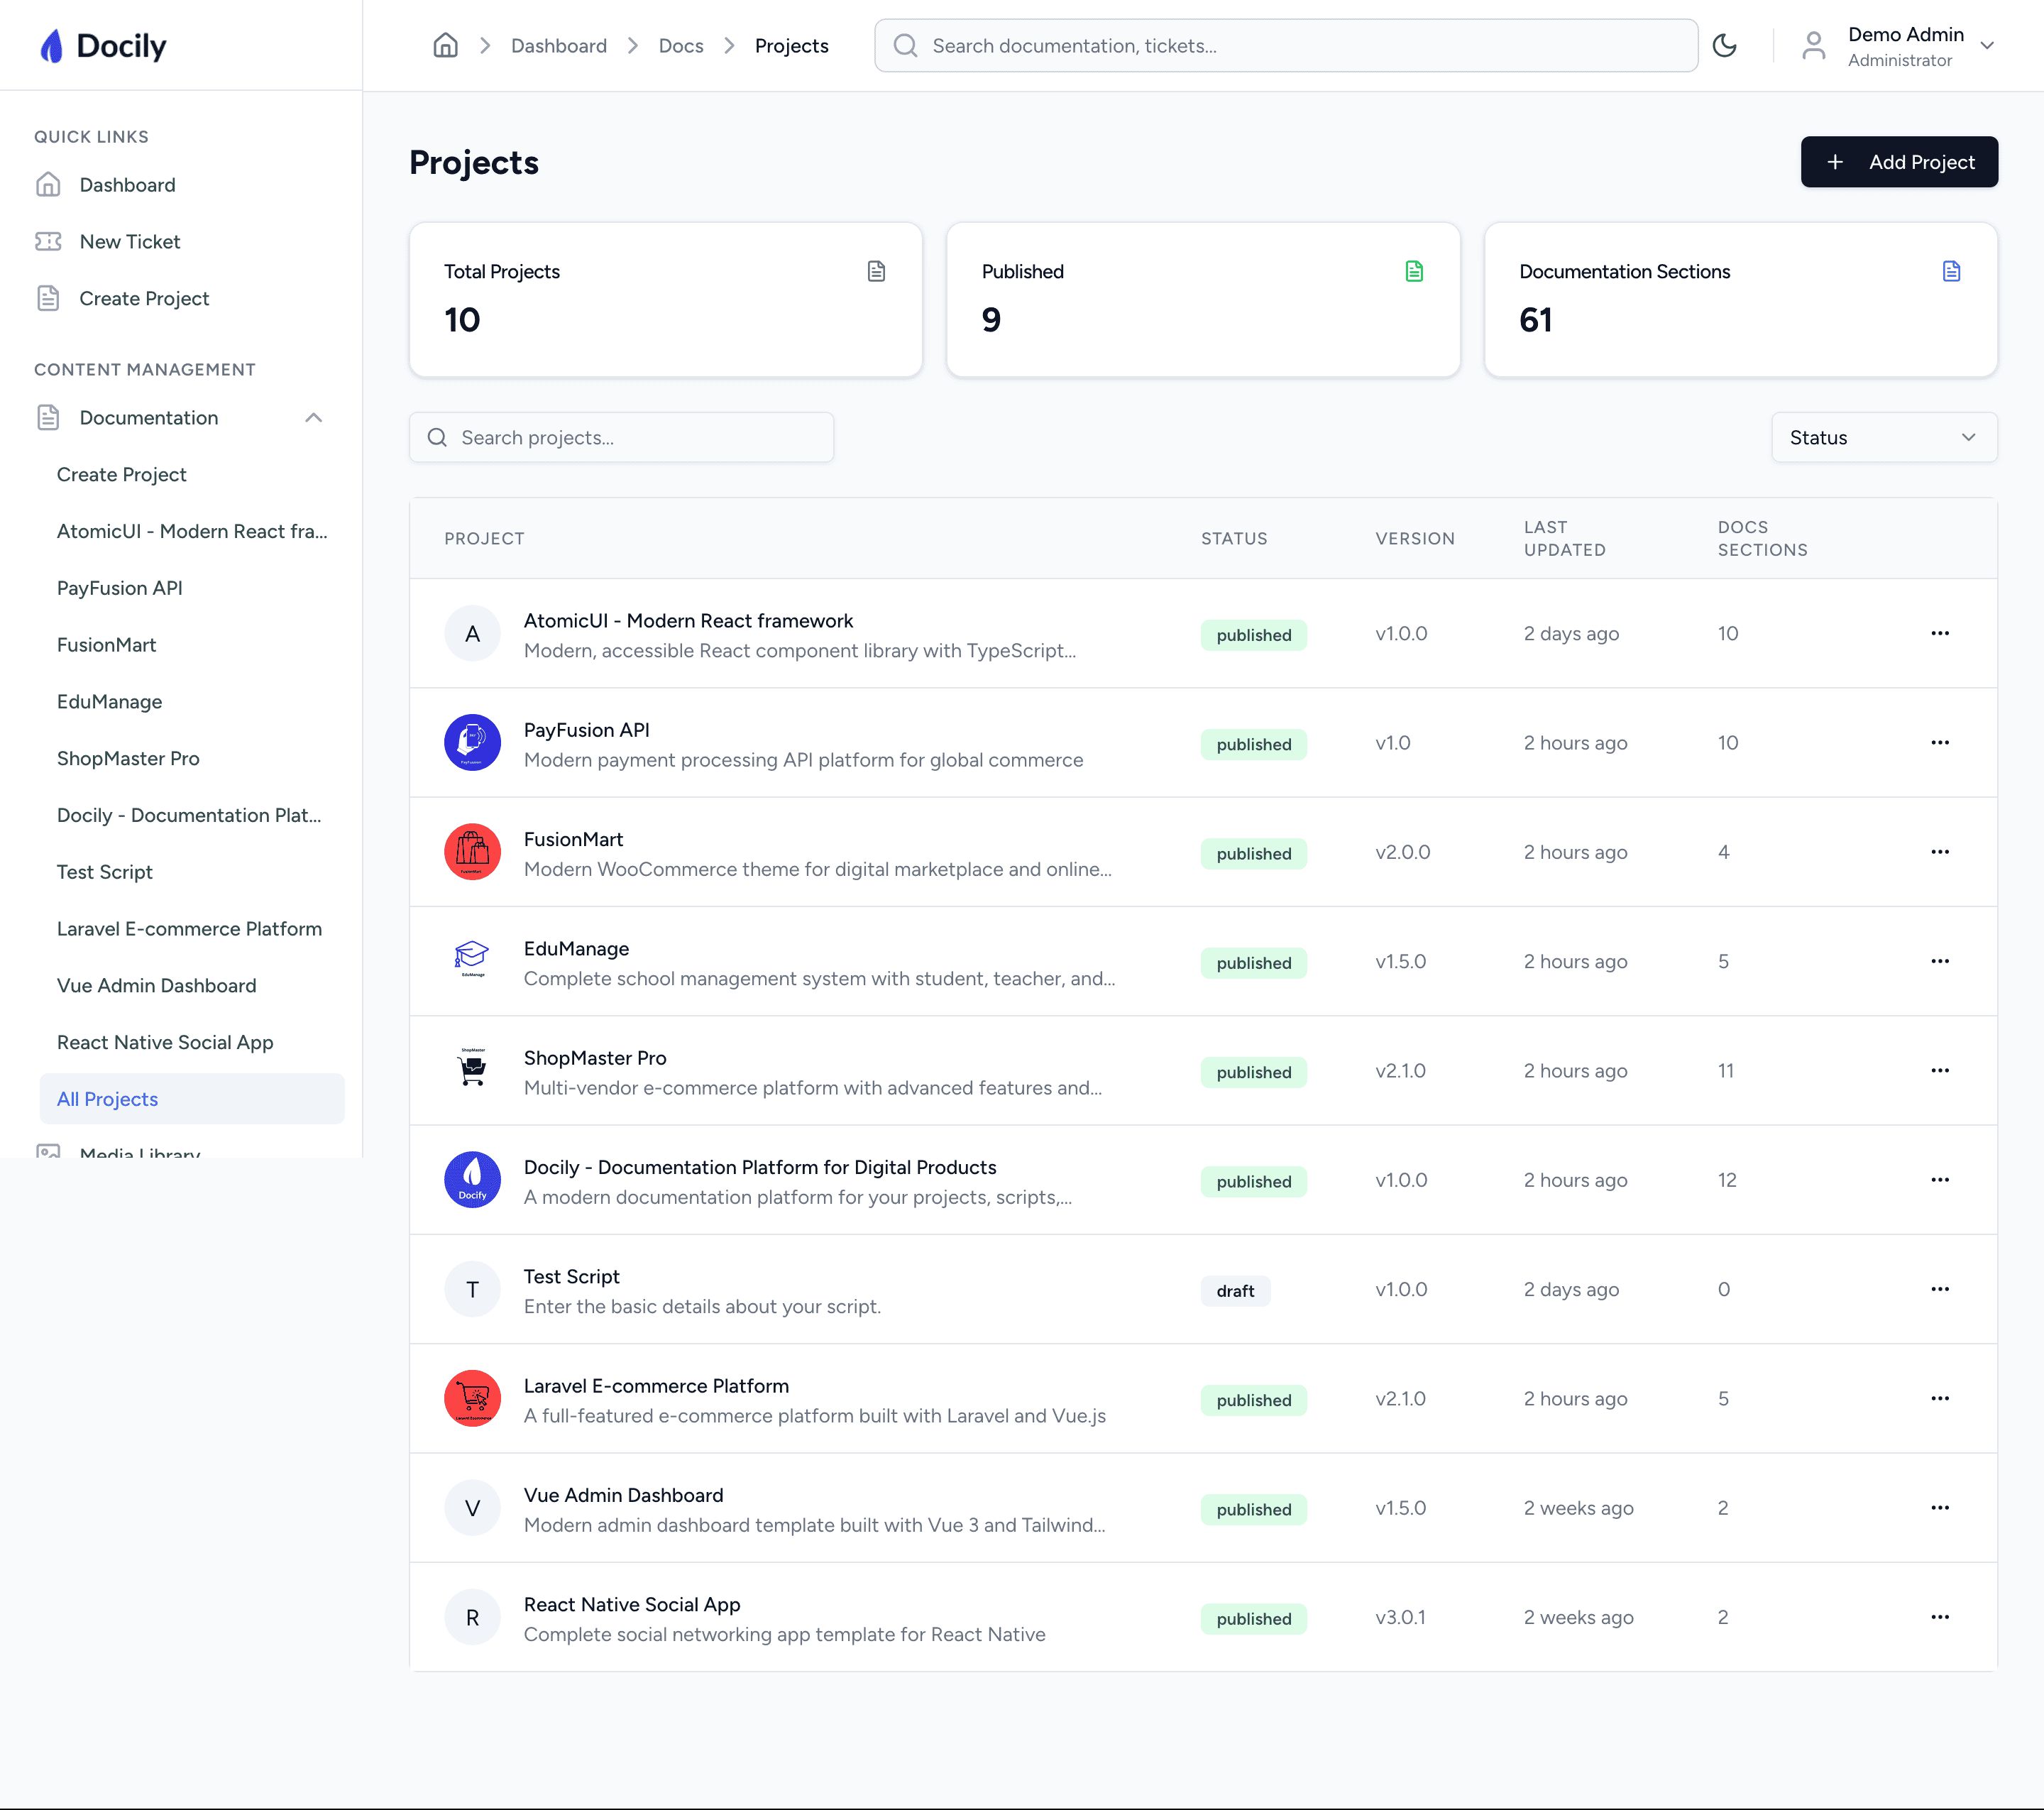Open actions menu for AtomicUI row

tap(1940, 633)
